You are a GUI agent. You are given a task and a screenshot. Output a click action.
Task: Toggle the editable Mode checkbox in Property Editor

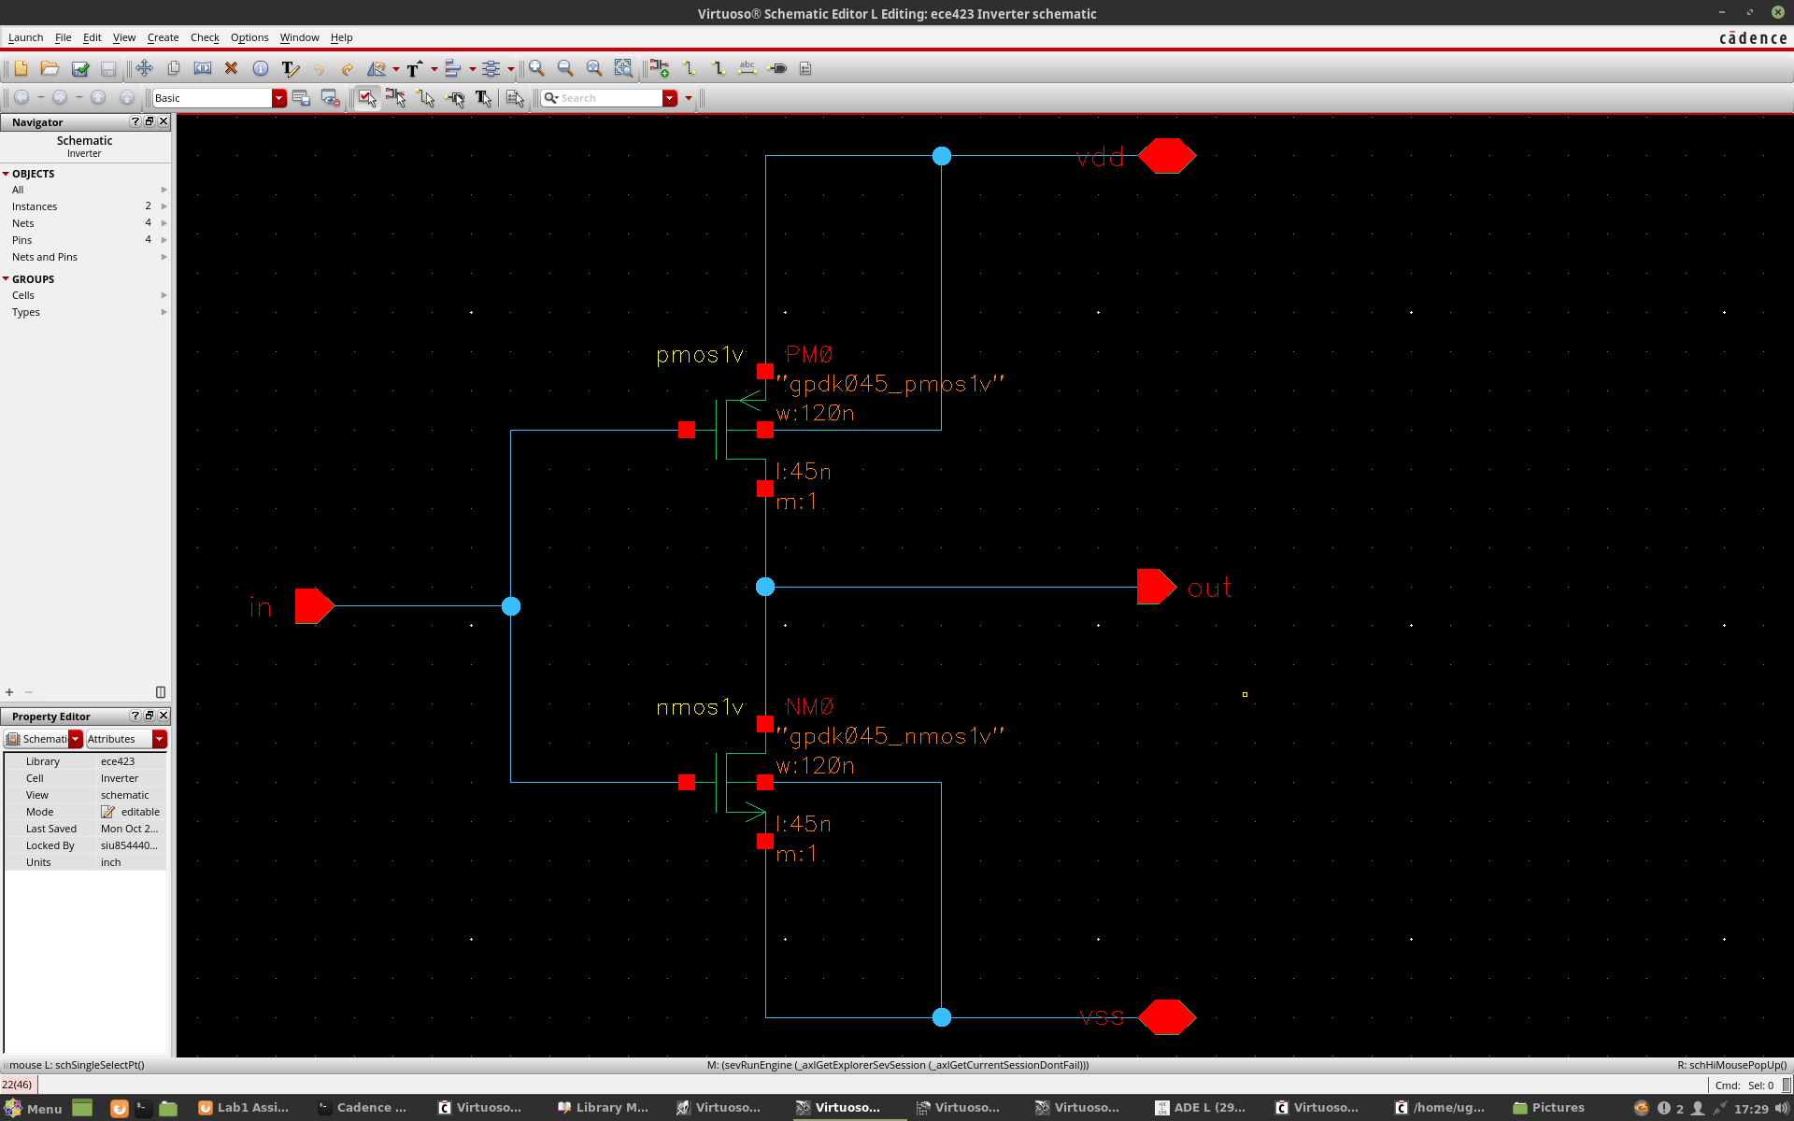click(x=107, y=812)
